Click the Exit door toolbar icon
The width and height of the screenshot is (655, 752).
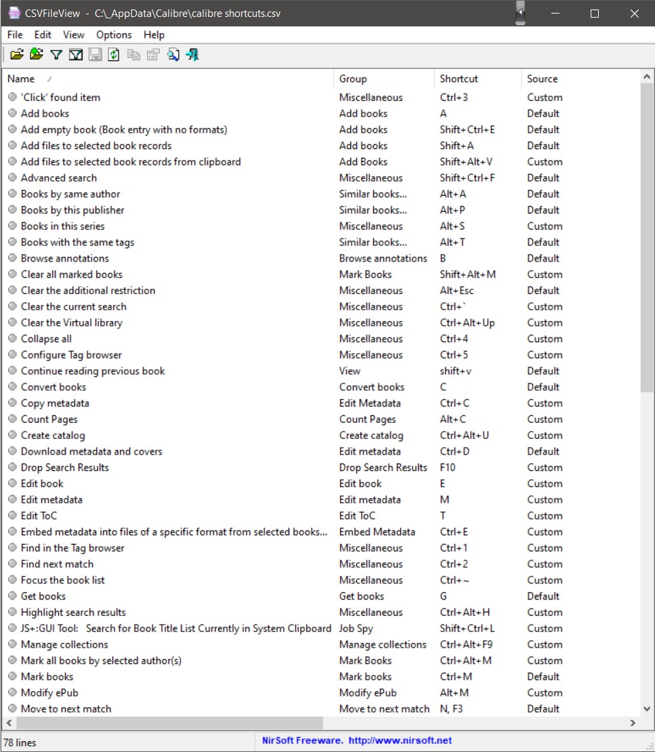point(193,55)
